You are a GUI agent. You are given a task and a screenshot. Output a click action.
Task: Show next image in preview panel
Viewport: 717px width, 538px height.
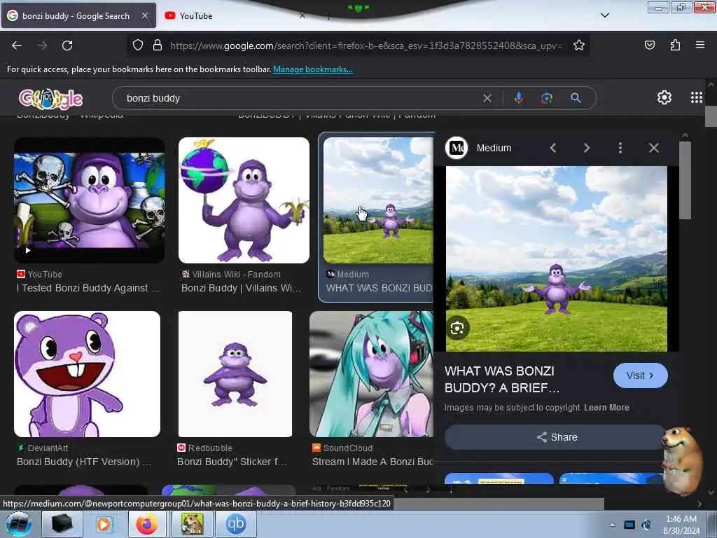[587, 148]
